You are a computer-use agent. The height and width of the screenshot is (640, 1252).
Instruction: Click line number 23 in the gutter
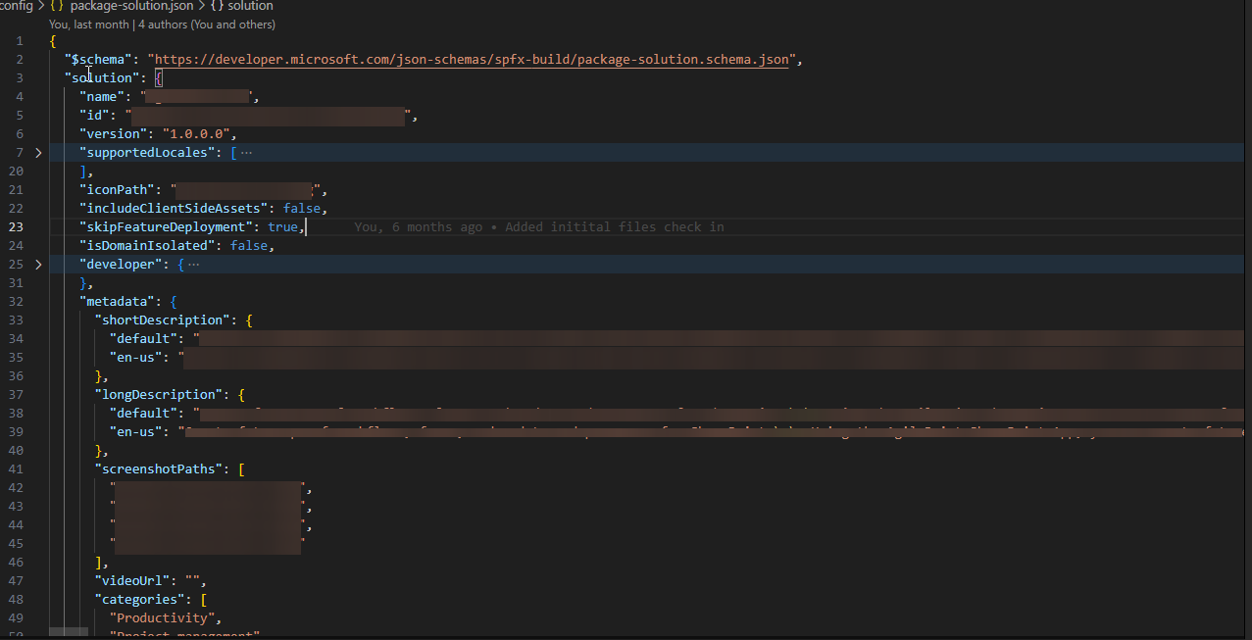click(17, 226)
